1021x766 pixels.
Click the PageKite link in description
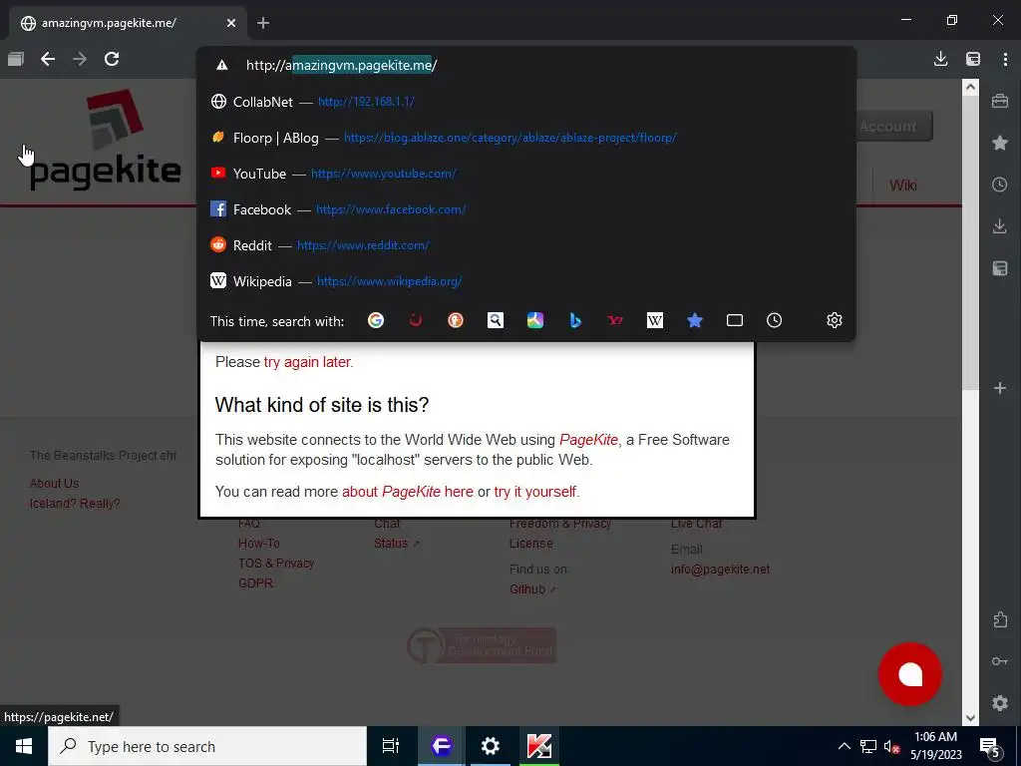(588, 440)
